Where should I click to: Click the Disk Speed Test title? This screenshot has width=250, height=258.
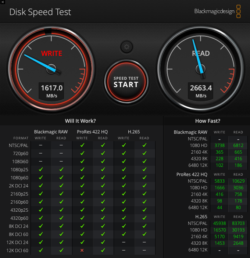pyautogui.click(x=40, y=12)
